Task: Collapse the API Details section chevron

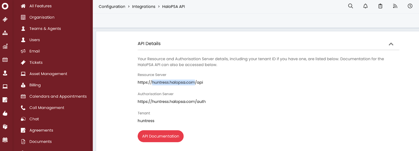Action: click(x=391, y=44)
